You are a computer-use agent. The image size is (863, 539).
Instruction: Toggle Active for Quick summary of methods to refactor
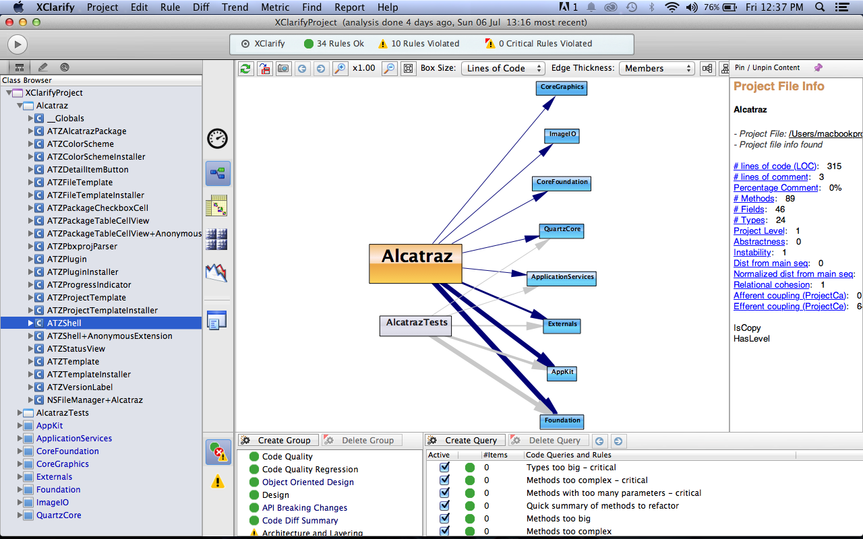pyautogui.click(x=444, y=505)
